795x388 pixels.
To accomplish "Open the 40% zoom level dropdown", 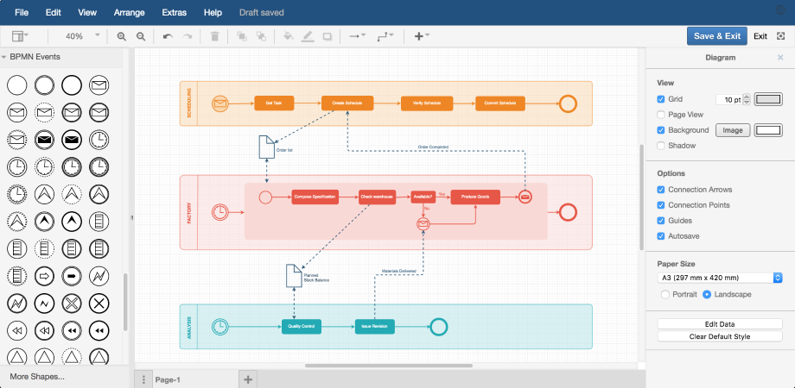I will tap(83, 36).
